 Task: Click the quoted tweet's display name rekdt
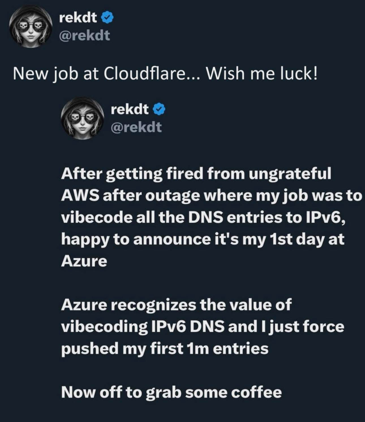tap(130, 109)
